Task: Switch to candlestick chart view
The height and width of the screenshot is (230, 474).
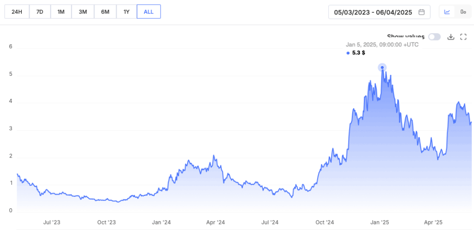Action: click(x=463, y=12)
